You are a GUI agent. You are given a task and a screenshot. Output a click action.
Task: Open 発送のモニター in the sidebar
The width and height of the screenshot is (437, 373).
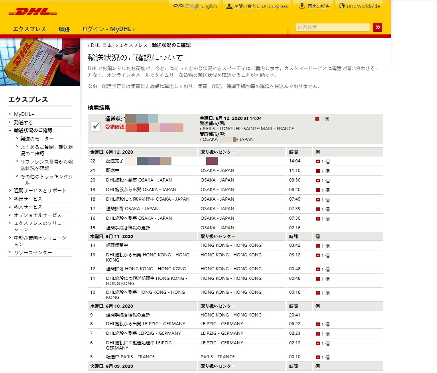tap(37, 139)
